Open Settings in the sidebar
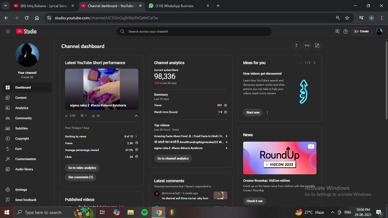This screenshot has width=388, height=218. tap(27, 190)
